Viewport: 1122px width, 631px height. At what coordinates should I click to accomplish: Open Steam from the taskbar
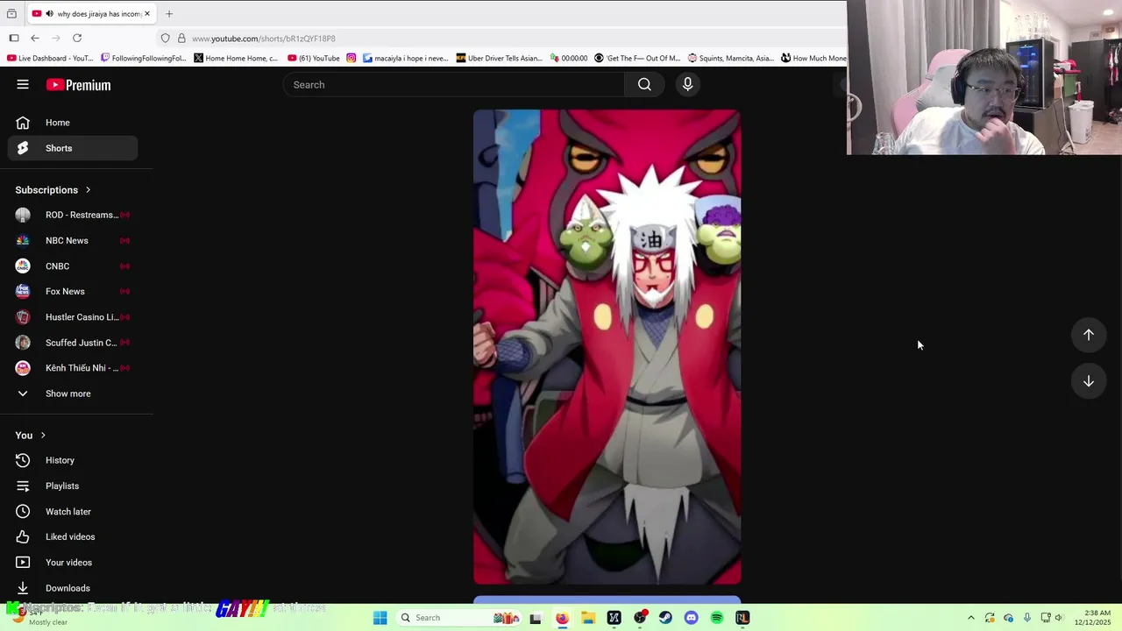tap(665, 618)
